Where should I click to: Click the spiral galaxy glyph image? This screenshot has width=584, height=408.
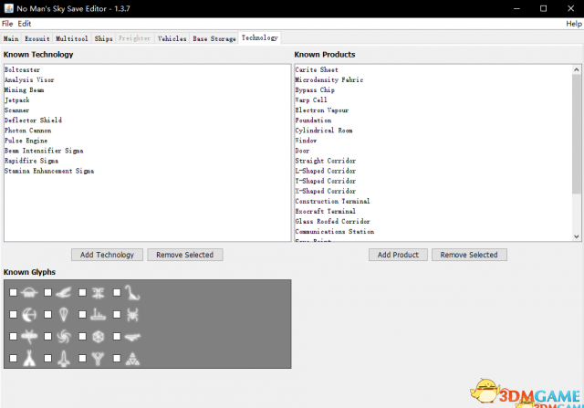[x=64, y=337]
